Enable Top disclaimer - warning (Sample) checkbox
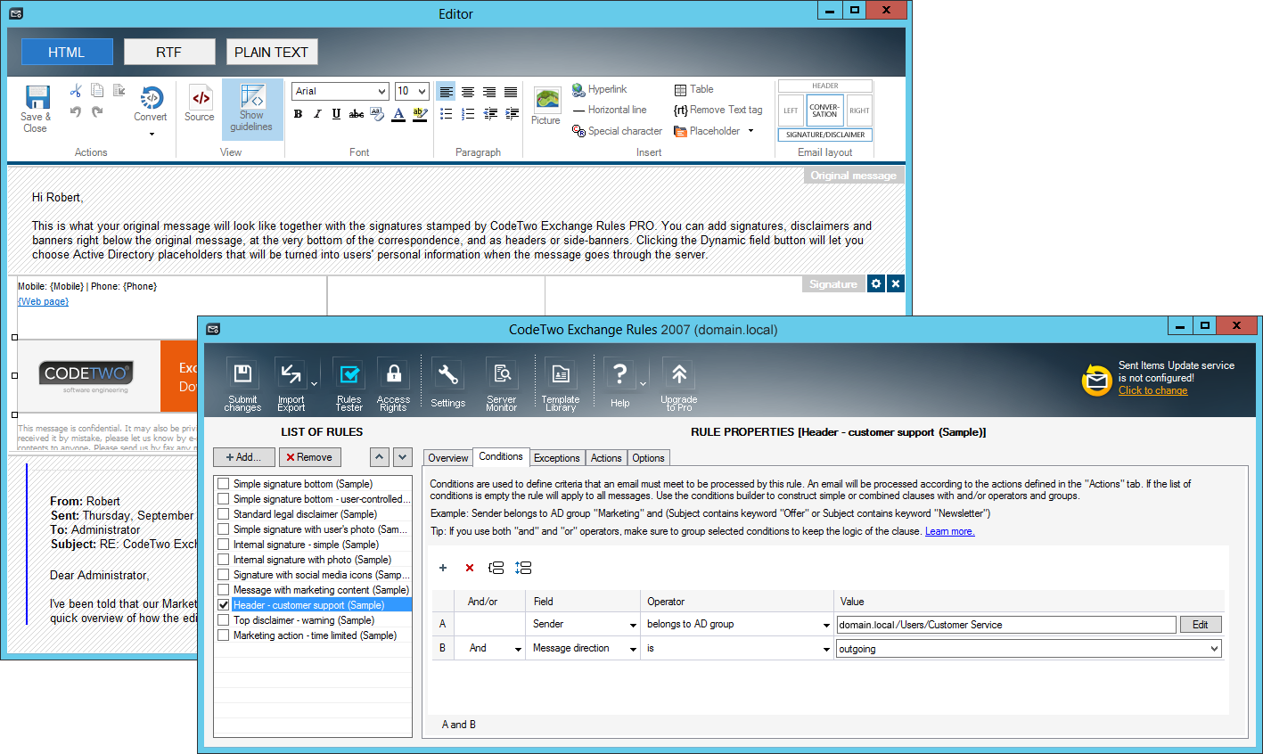 coord(224,620)
